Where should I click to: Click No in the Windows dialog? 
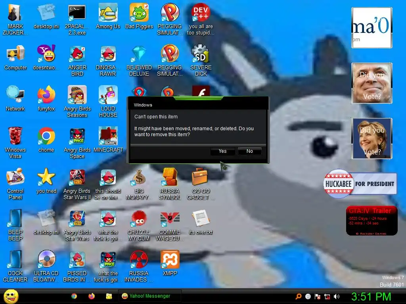[x=250, y=151]
